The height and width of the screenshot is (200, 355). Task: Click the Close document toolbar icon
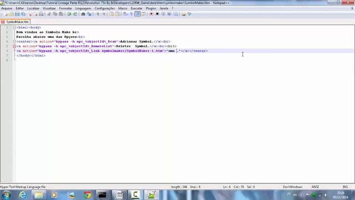(29, 14)
